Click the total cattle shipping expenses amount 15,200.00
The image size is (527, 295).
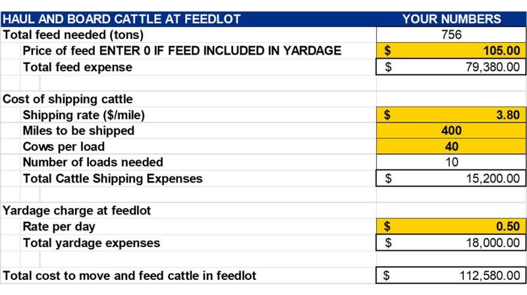click(451, 178)
